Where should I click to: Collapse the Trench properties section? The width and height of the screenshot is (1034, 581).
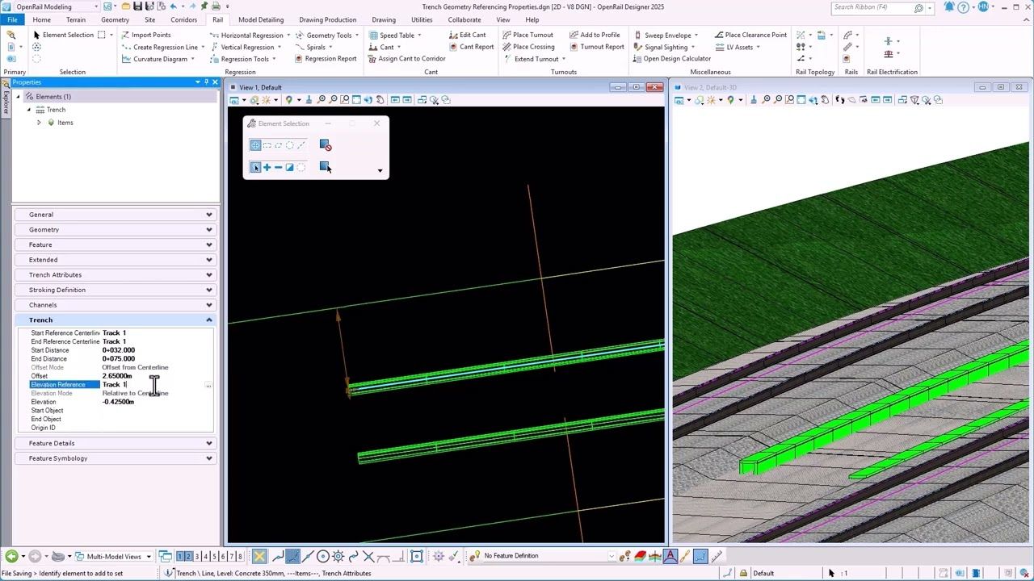[115, 320]
